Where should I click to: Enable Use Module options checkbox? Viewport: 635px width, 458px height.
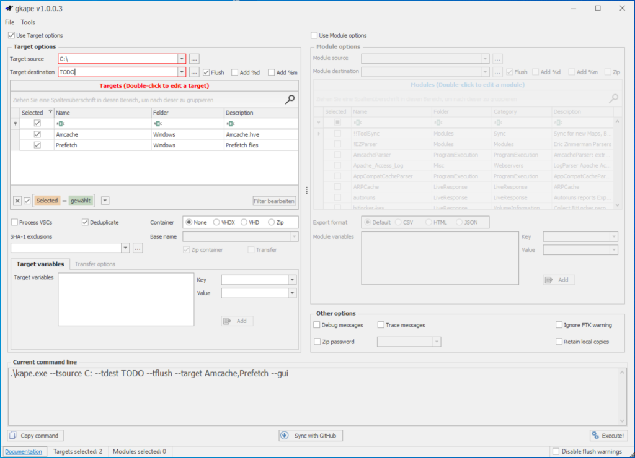(x=314, y=35)
